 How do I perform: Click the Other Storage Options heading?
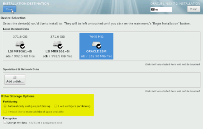click(17, 96)
